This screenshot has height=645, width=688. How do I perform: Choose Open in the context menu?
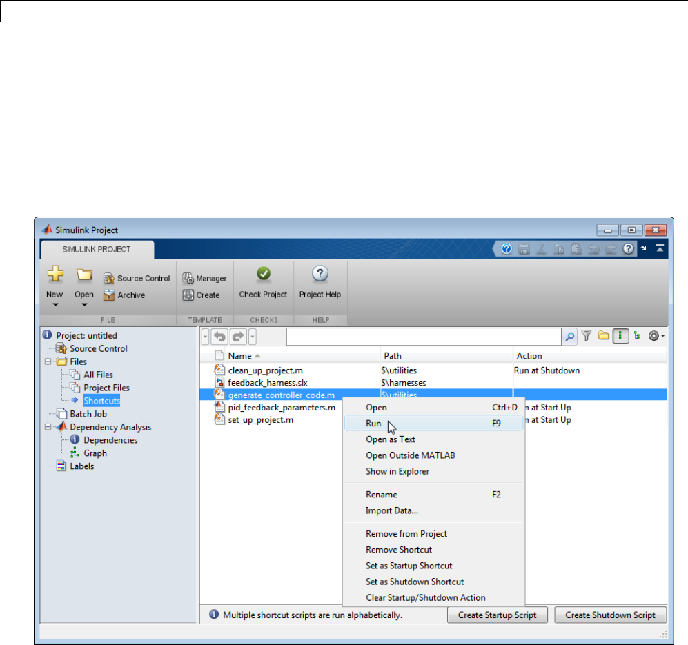point(433,407)
